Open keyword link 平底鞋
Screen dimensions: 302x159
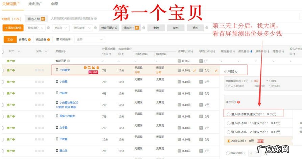point(63,139)
